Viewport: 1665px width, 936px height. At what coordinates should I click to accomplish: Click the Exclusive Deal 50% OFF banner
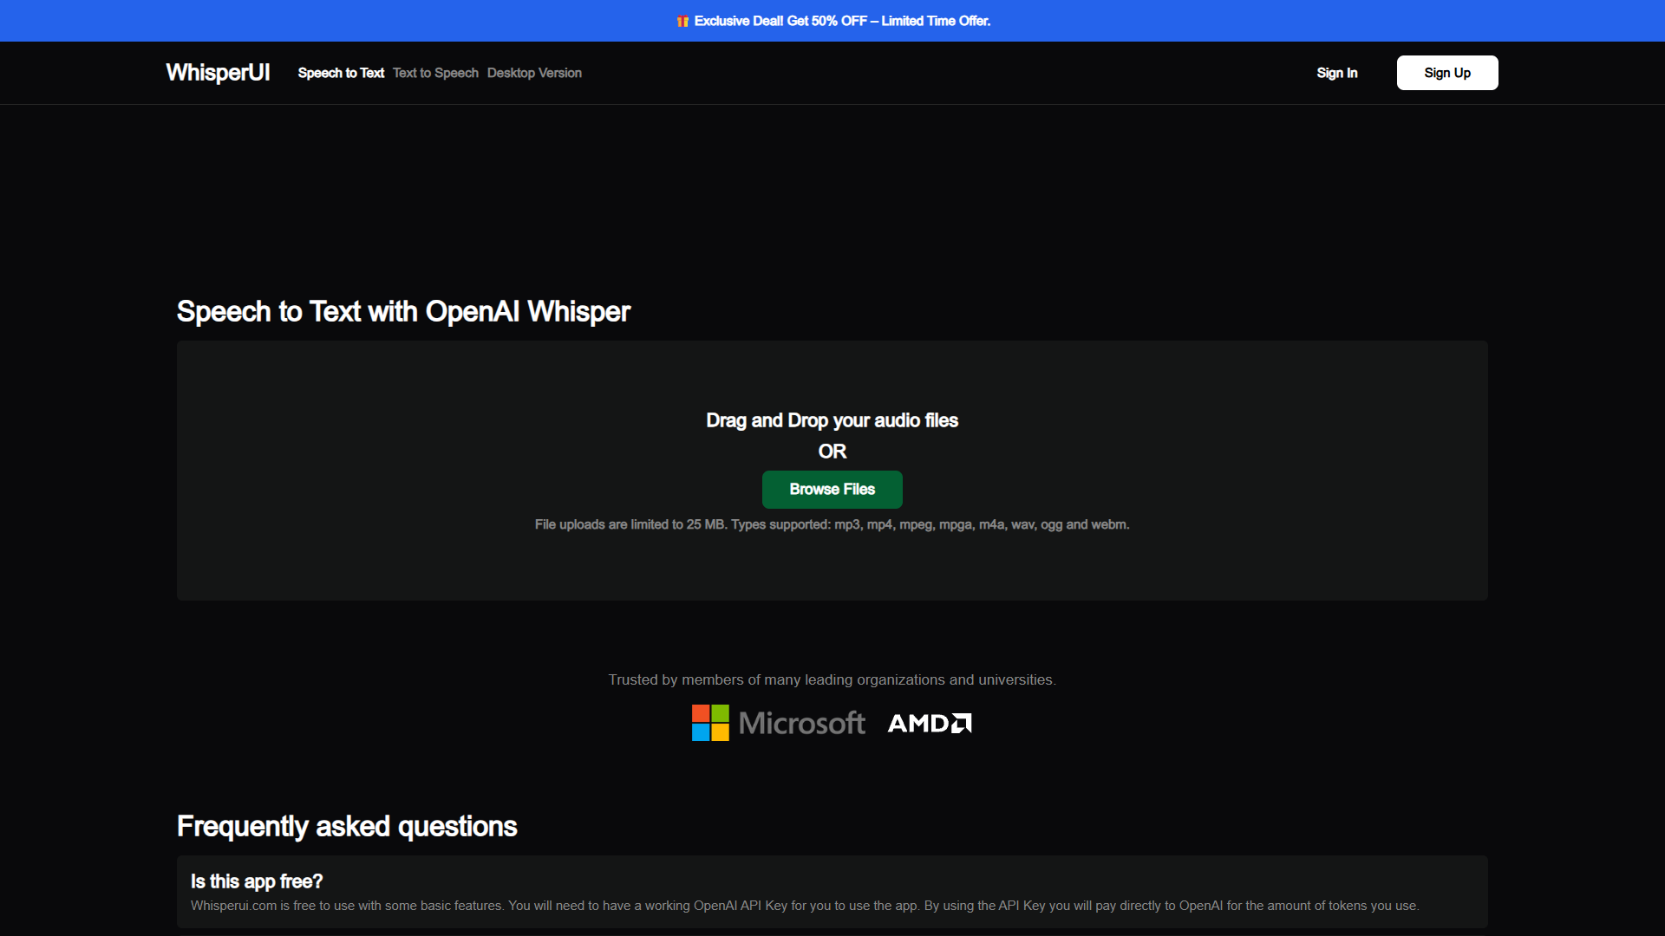click(x=832, y=21)
